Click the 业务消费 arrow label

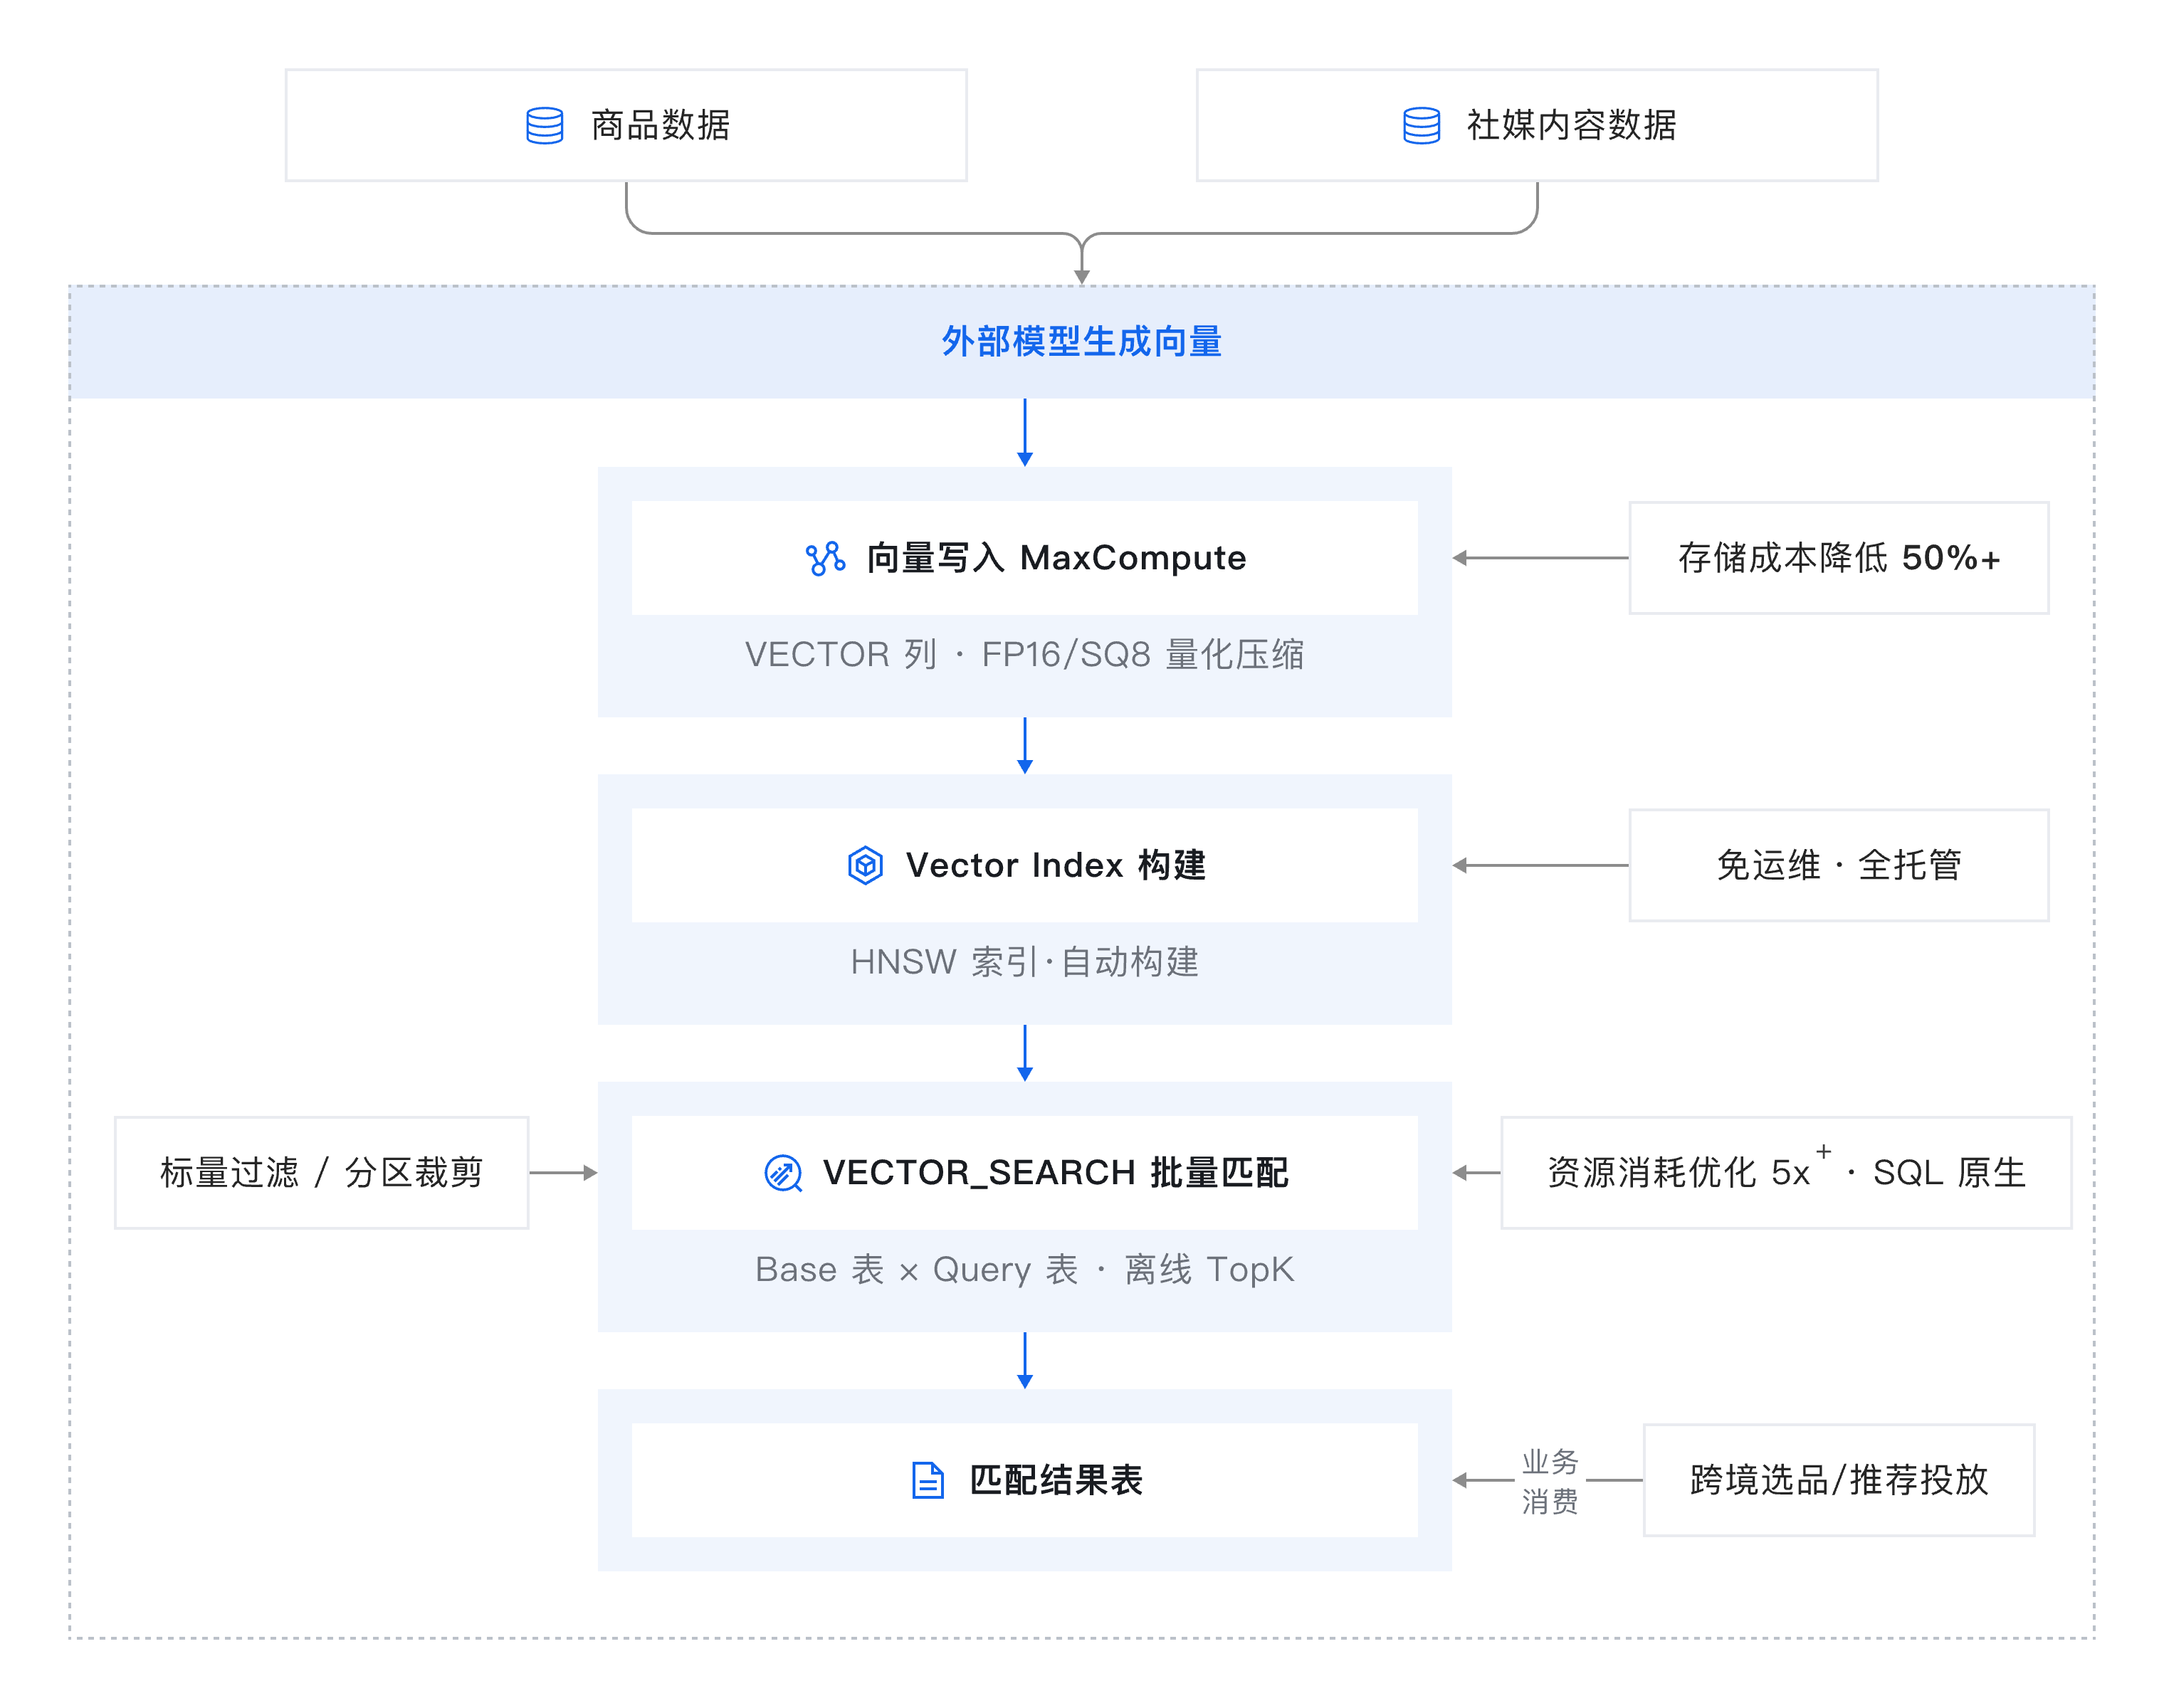pos(1550,1481)
